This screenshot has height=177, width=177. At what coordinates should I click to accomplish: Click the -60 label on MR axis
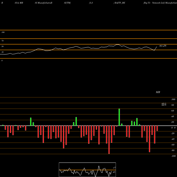point(173,145)
